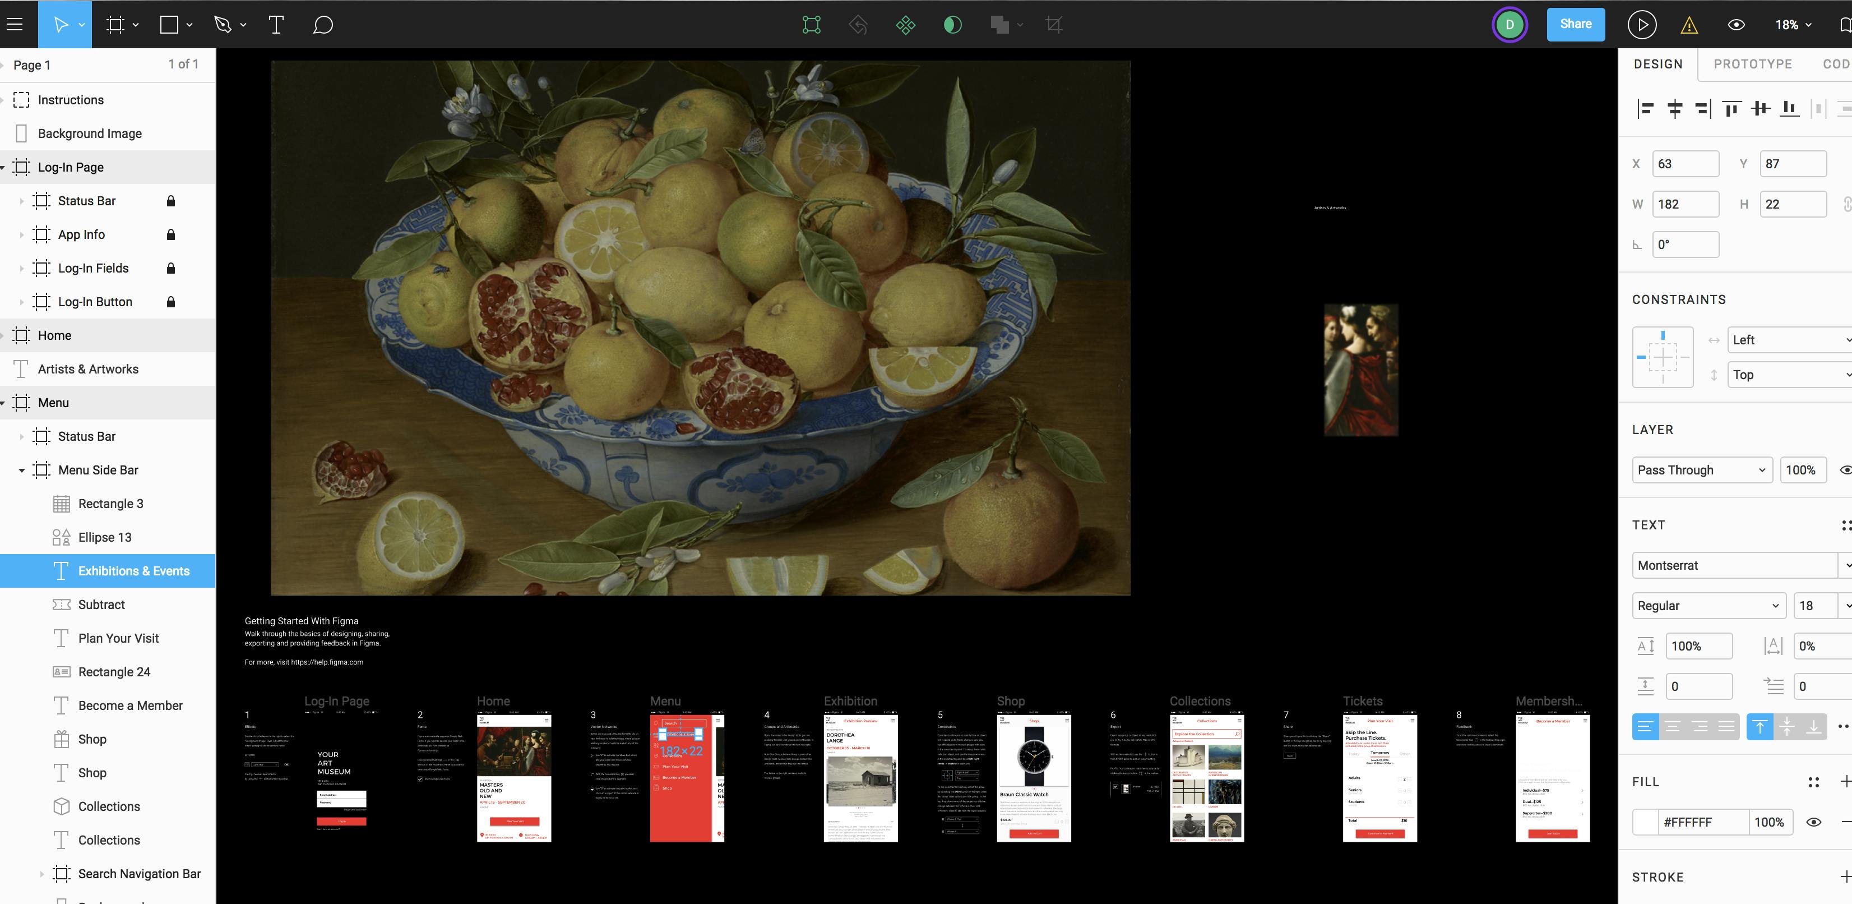Align selection to horizontal centers
Screen dimensions: 1852x904
click(x=1674, y=109)
